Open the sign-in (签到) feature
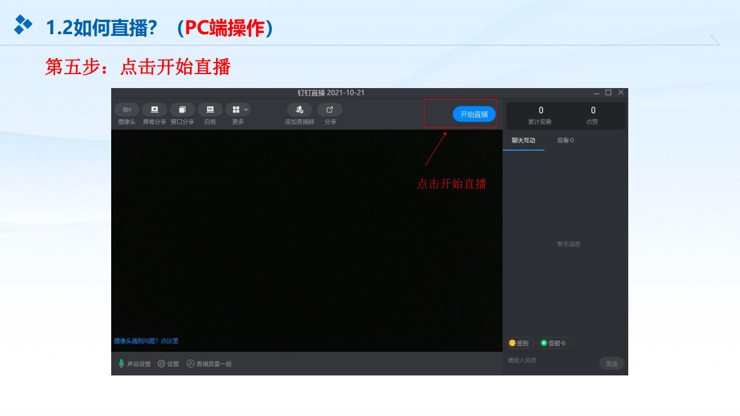This screenshot has height=416, width=740. (x=519, y=343)
